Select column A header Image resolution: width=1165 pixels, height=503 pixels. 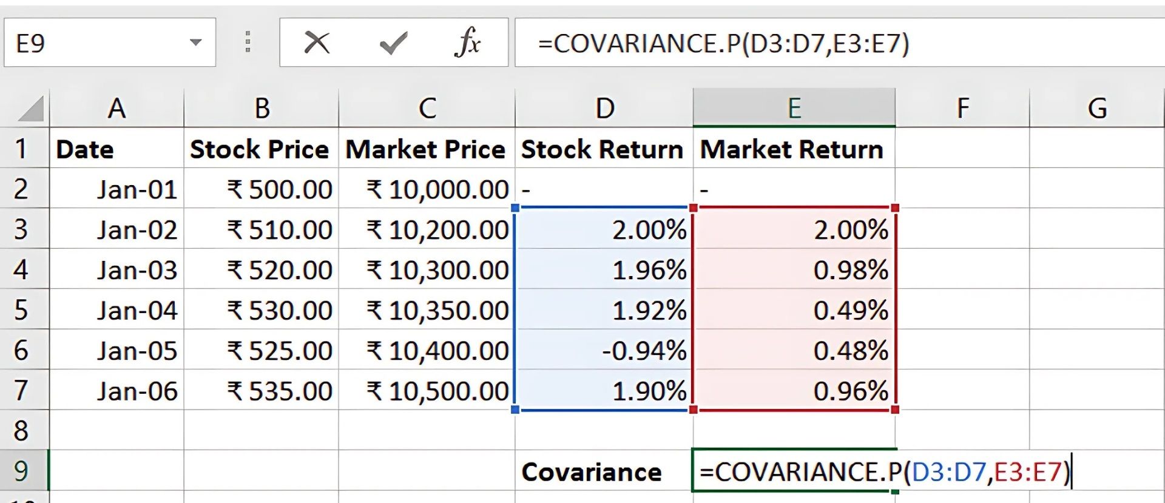[x=116, y=109]
